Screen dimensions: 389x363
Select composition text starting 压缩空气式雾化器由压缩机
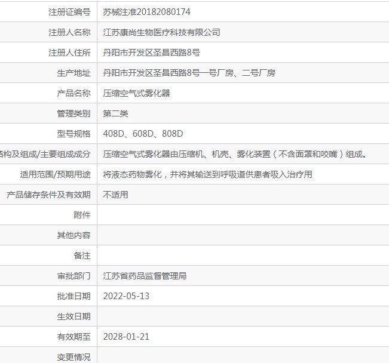click(235, 154)
